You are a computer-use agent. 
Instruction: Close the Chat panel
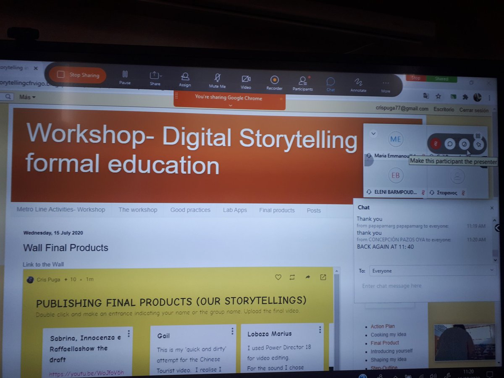(492, 208)
